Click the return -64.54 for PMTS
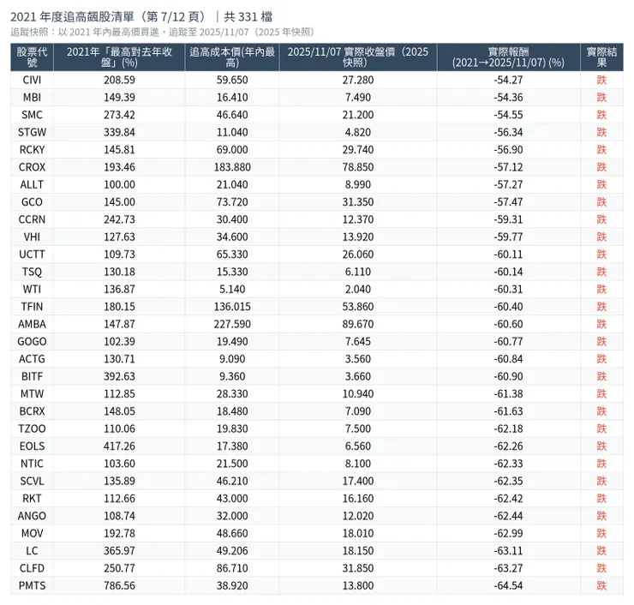Viewport: 634px width, 605px height. (508, 585)
